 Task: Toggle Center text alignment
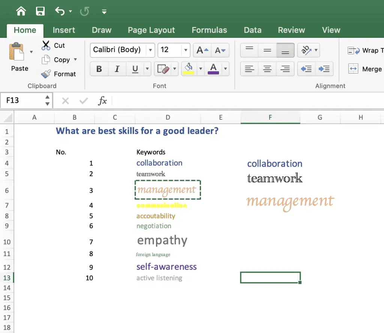pos(267,69)
